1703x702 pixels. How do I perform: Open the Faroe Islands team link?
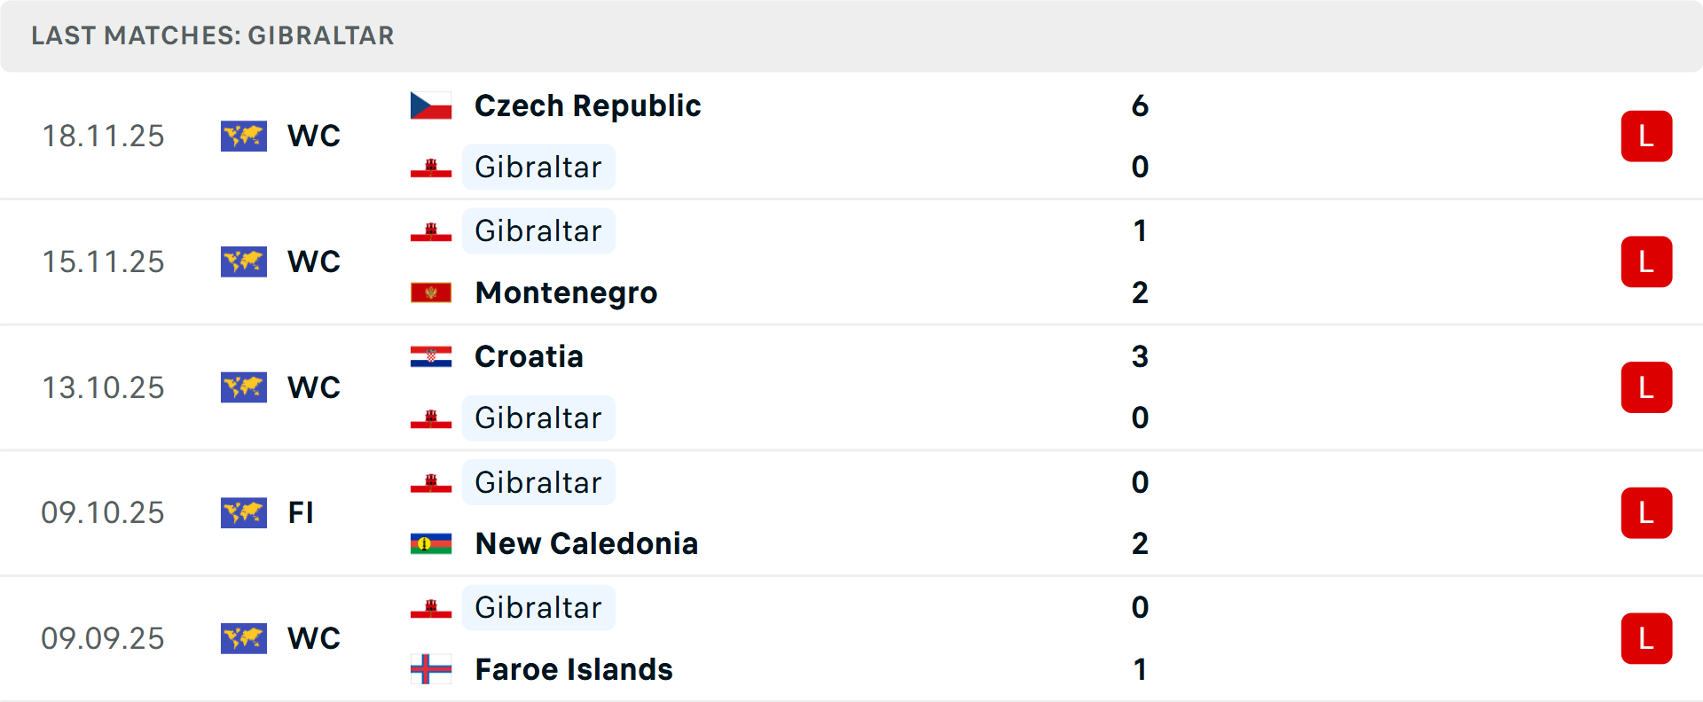574,669
